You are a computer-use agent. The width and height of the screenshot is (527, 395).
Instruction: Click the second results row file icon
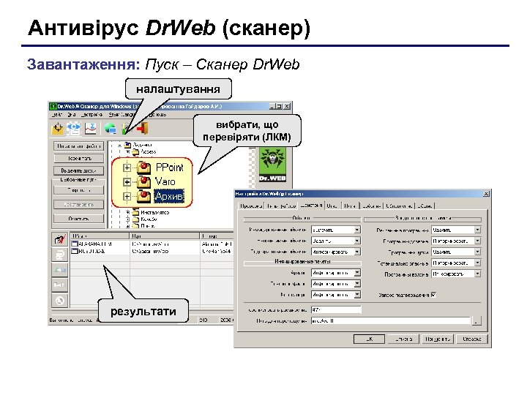pos(75,251)
